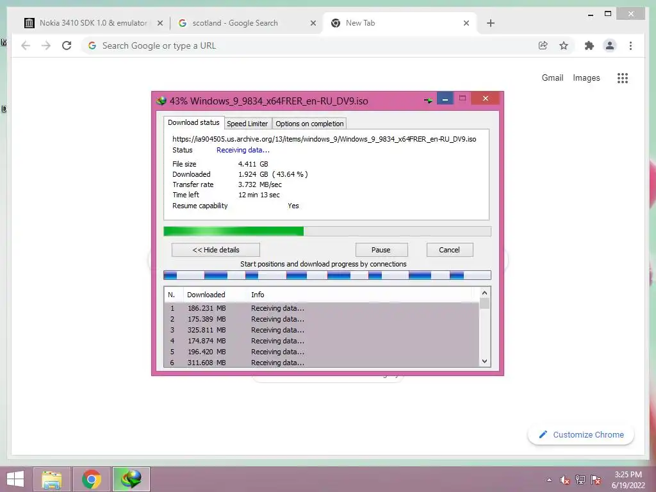Screen dimensions: 656x492
Task: Open the Options on completion tab
Action: (x=309, y=124)
